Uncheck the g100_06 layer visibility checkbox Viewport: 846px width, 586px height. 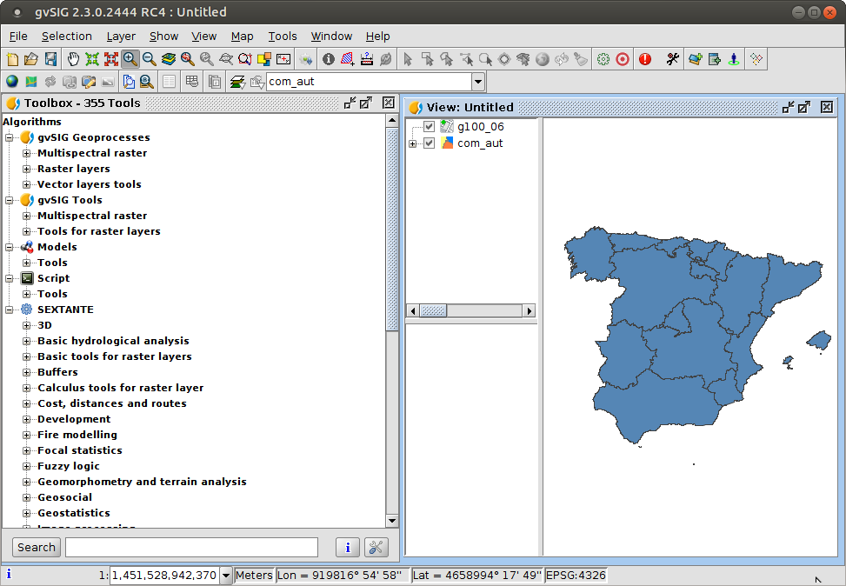(429, 127)
